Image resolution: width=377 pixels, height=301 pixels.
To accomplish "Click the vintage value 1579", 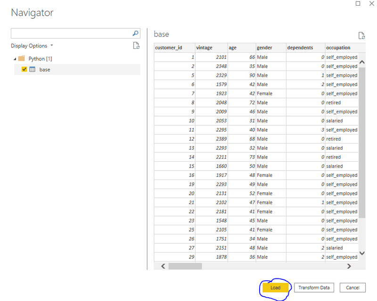I will coord(221,85).
